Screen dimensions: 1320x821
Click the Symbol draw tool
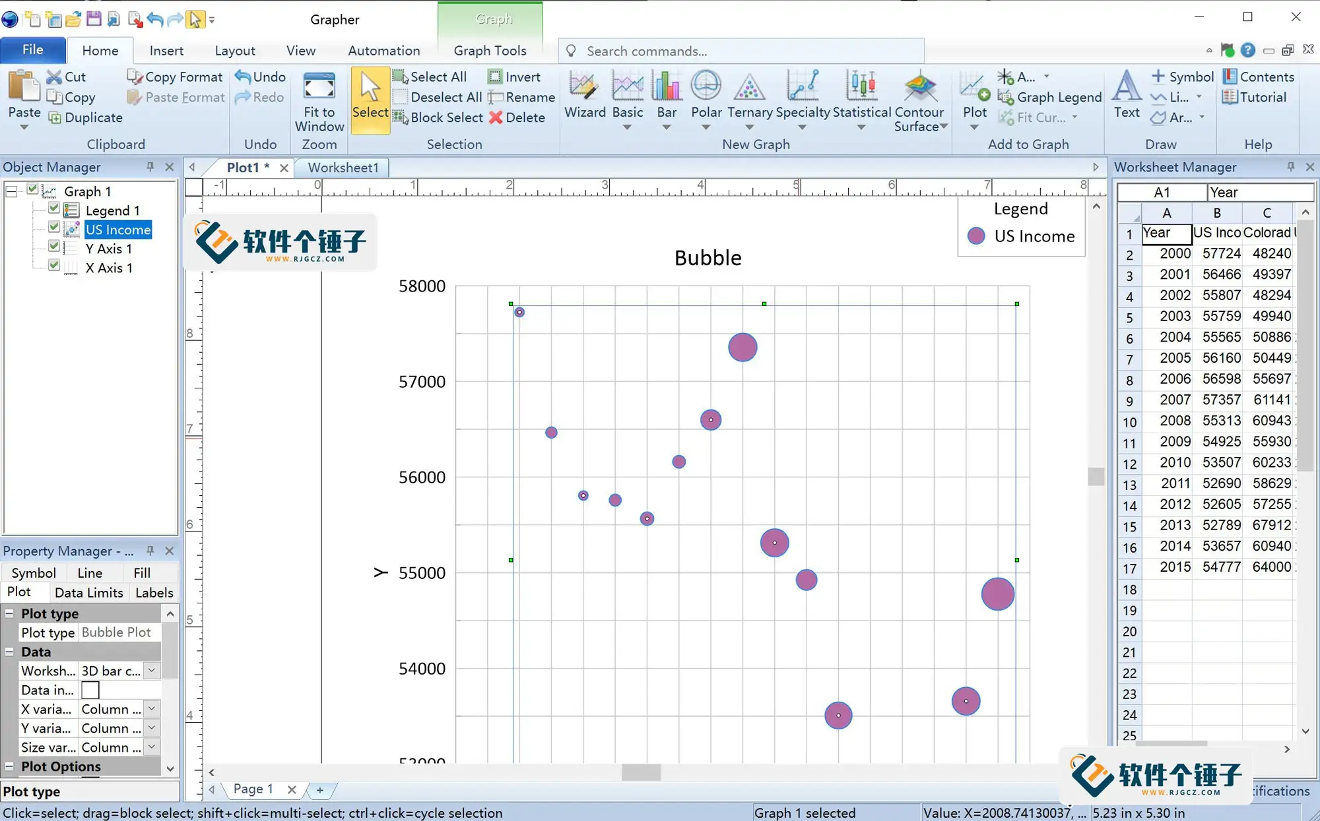(1182, 77)
